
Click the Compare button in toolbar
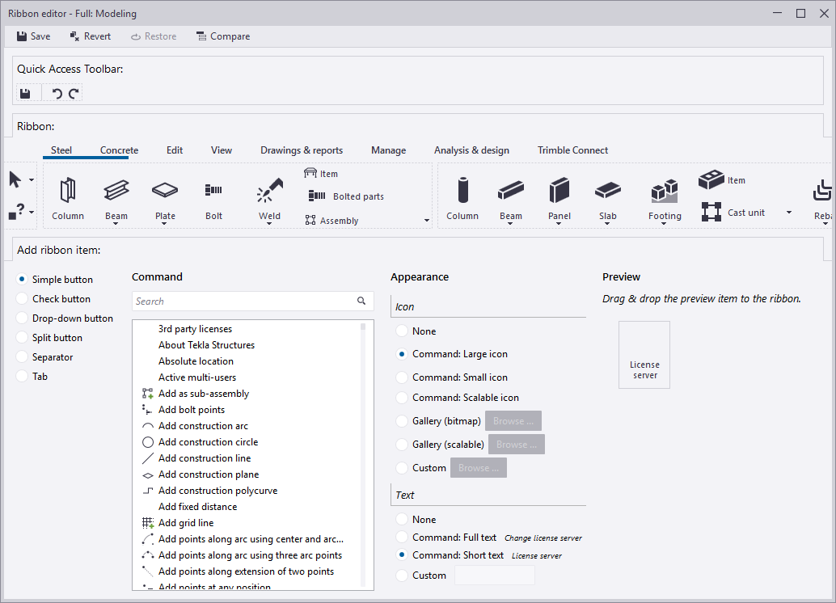tap(223, 36)
